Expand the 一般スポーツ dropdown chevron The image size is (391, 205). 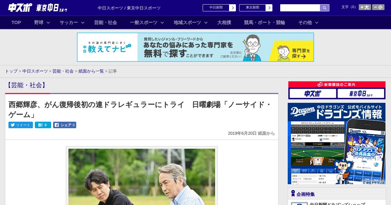162,23
